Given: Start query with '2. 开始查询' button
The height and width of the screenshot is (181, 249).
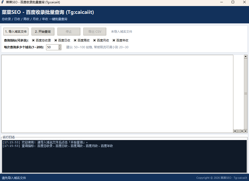Looking at the screenshot, I should click(x=43, y=31).
